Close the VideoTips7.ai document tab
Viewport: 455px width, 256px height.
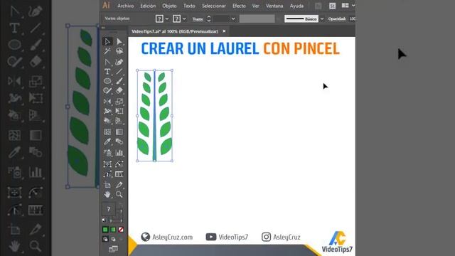tap(224, 31)
